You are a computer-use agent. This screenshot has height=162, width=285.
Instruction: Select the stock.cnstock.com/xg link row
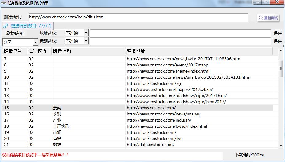click(x=138, y=84)
